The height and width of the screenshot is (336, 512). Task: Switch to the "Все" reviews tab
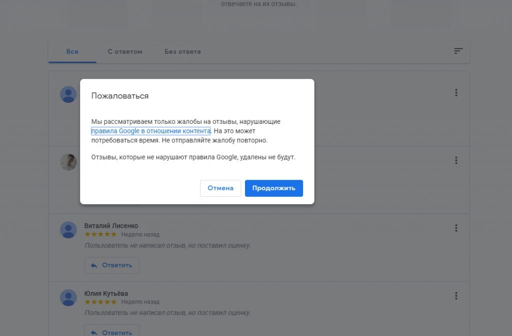[x=72, y=51]
